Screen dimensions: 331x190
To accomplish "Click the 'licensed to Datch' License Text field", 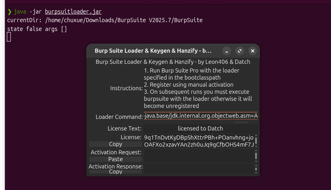I will click(x=200, y=128).
